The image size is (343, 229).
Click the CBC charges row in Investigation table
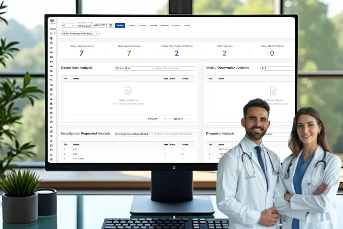click(x=128, y=158)
